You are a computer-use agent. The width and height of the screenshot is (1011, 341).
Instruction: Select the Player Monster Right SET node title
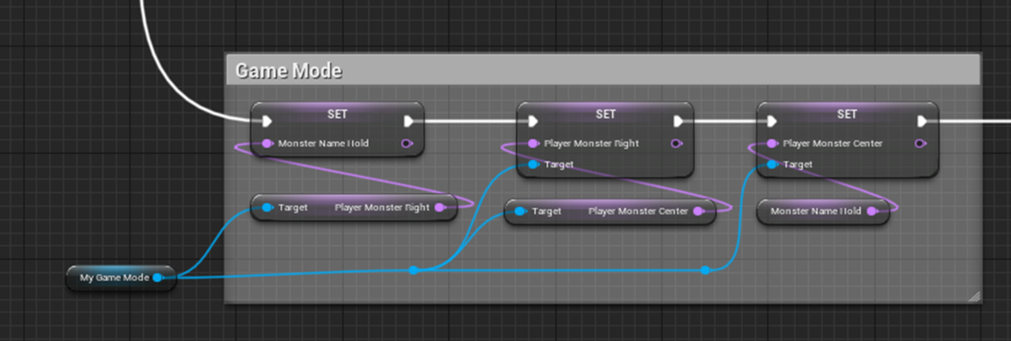point(606,114)
